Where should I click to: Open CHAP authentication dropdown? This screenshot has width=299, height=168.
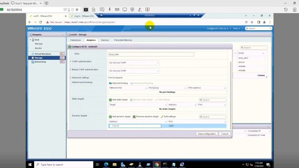pyautogui.click(x=134, y=63)
